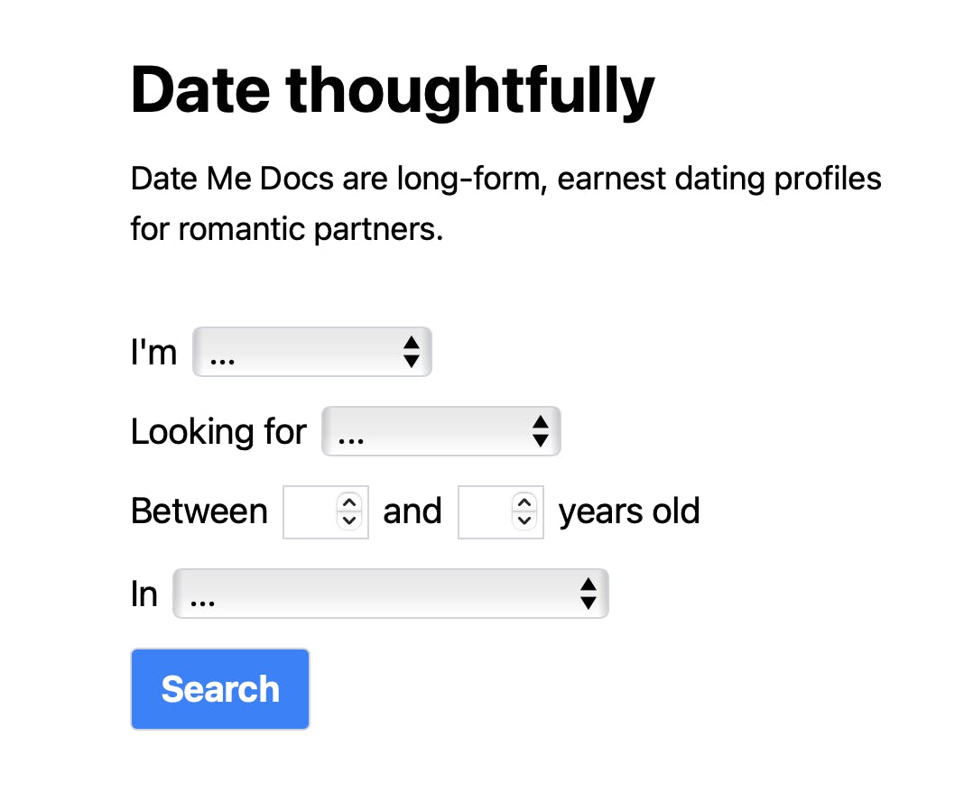Image resolution: width=964 pixels, height=801 pixels.
Task: Click the arrows icon on the "In" selector
Action: 589,594
